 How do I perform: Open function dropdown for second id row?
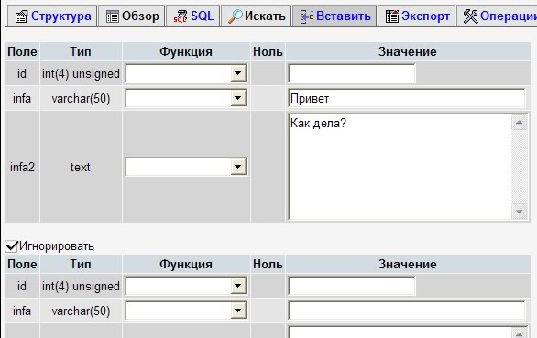tap(238, 286)
